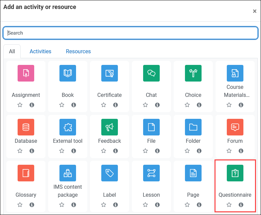Star the Chat activity

145,105
